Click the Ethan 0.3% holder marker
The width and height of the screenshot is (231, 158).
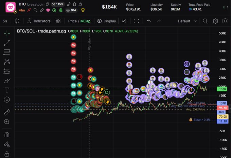200,120
